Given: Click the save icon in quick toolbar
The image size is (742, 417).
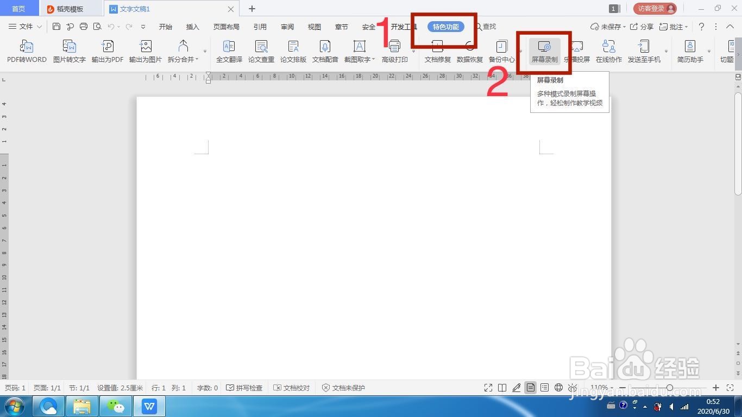Looking at the screenshot, I should [x=56, y=27].
